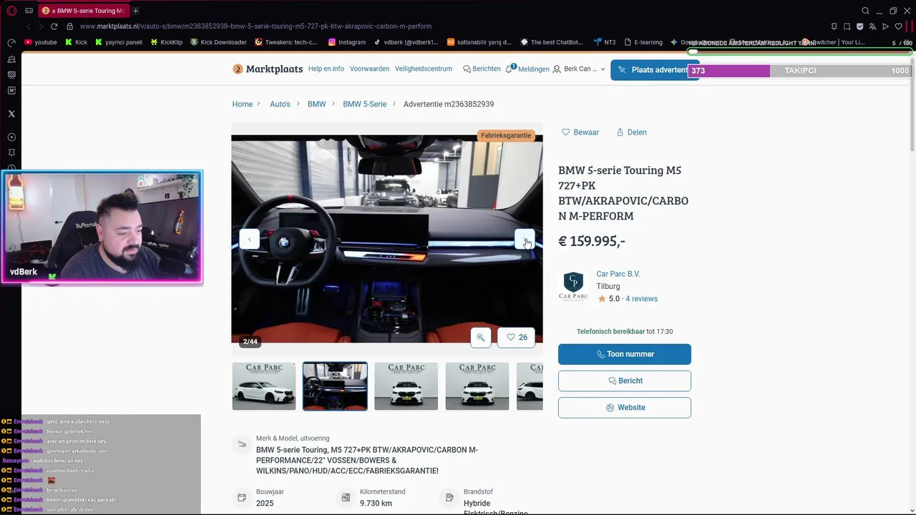Go to Home breadcrumb

pyautogui.click(x=243, y=104)
